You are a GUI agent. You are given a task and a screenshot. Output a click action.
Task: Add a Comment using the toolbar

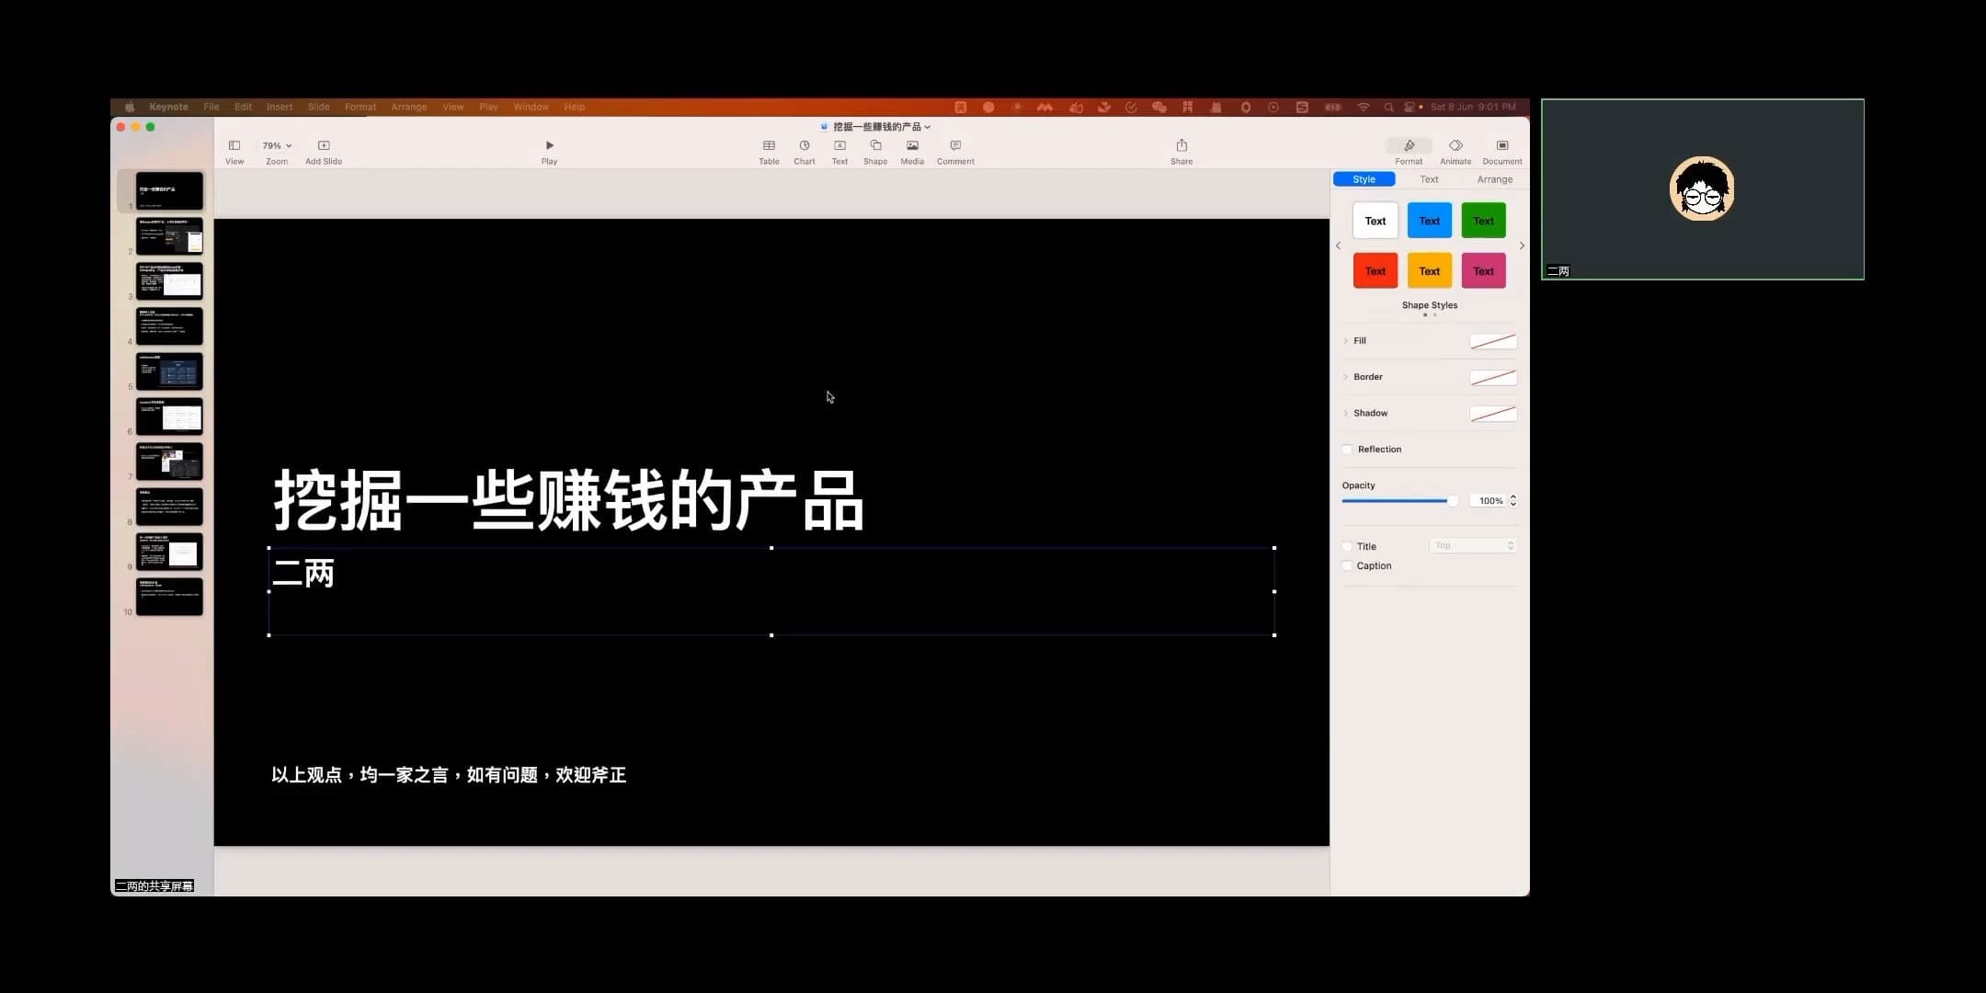(x=954, y=150)
